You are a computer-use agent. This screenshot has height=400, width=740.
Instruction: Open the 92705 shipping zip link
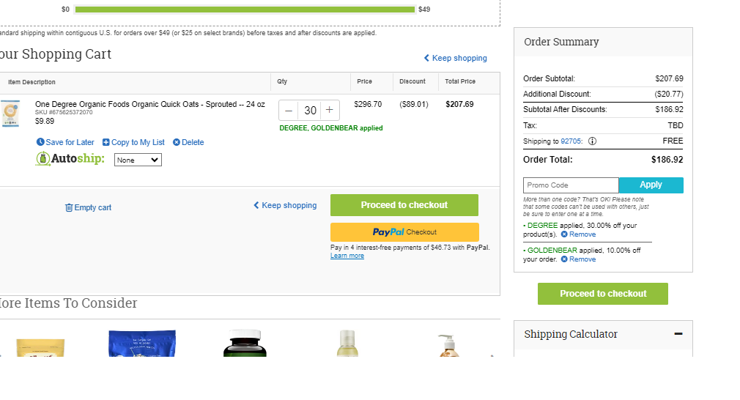(571, 141)
